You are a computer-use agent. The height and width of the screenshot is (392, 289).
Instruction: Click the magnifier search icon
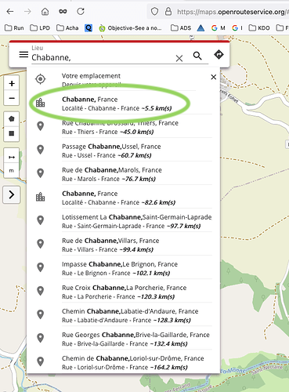tap(197, 56)
